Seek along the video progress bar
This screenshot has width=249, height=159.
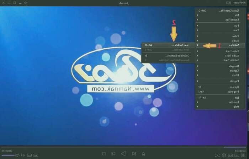tap(123, 147)
